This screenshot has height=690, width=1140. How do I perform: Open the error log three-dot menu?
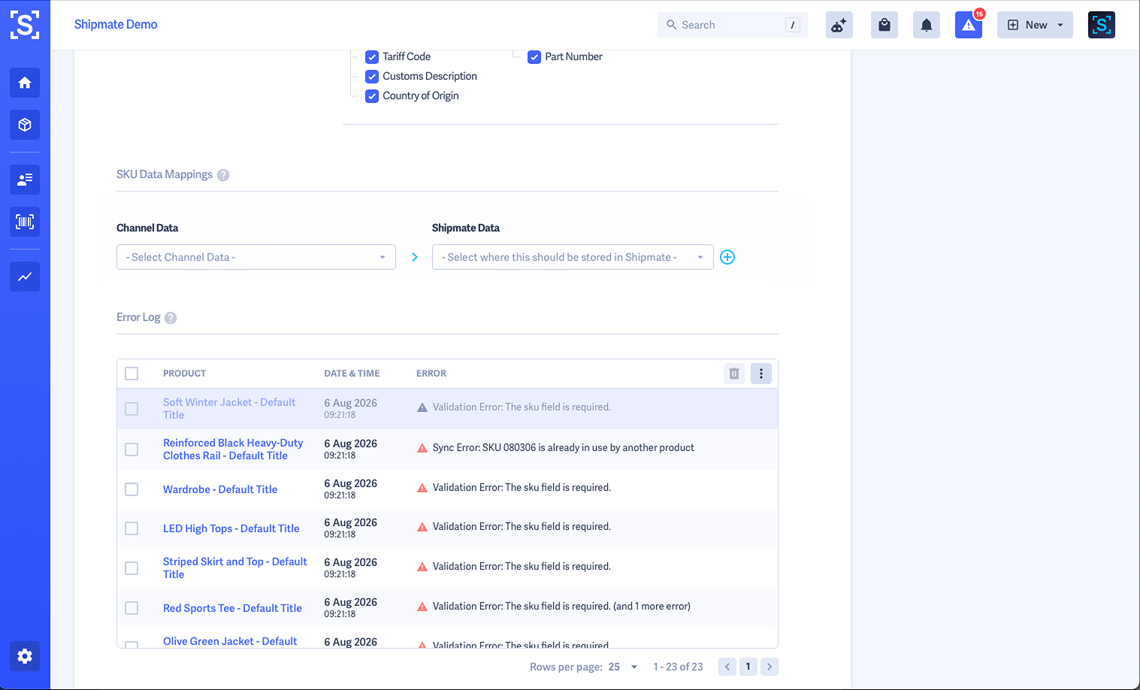761,374
